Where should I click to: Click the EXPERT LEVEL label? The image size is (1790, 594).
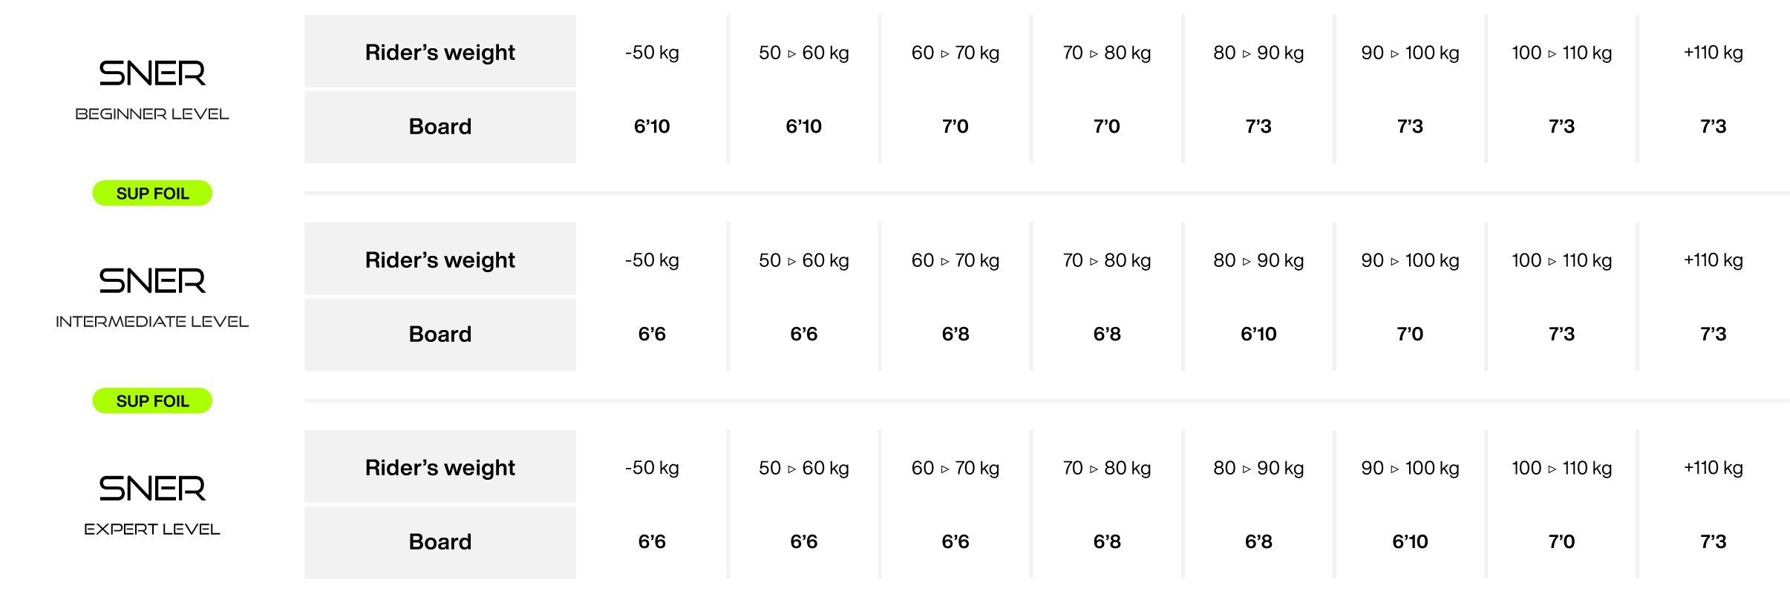coord(152,529)
